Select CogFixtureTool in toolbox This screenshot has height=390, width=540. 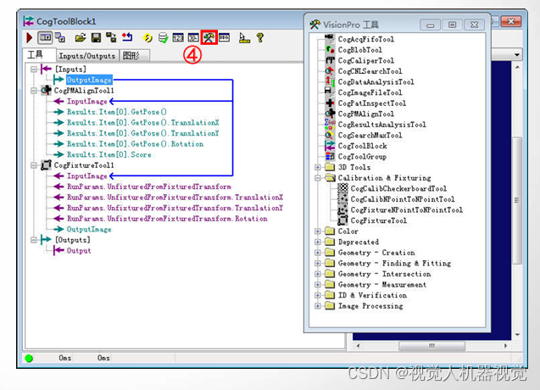click(x=378, y=220)
